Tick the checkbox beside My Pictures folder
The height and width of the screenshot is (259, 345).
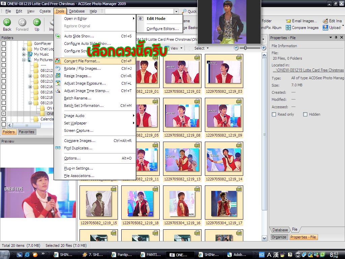4,60
